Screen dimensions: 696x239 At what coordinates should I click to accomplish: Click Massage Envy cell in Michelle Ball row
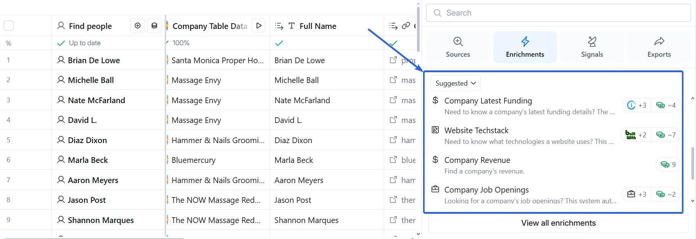point(218,80)
